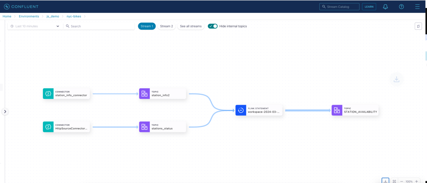Open the Last 10 minutes dropdown
Screen dimensions: 427x183
pos(35,26)
